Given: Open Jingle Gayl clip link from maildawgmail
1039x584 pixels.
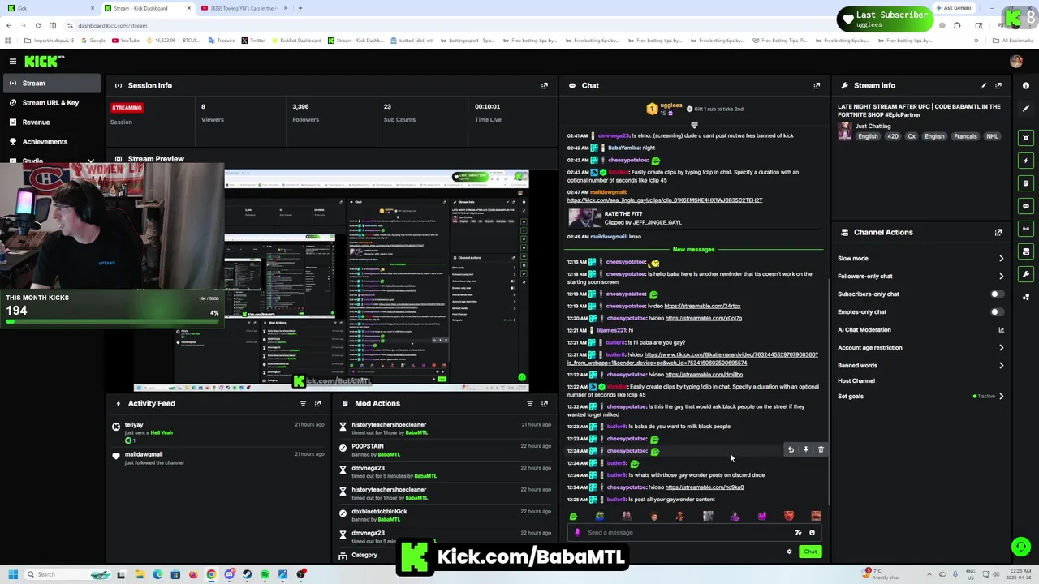Looking at the screenshot, I should (x=665, y=200).
